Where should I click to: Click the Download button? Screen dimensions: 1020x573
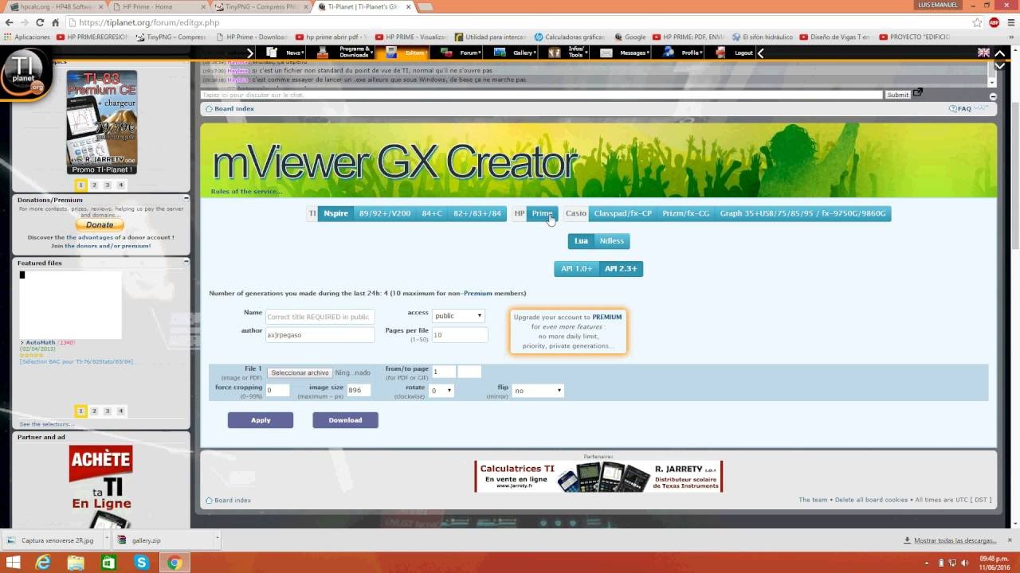(345, 420)
